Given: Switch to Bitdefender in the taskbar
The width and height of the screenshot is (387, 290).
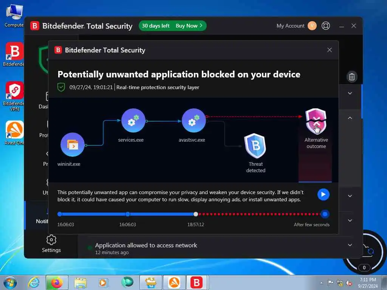Looking at the screenshot, I should 197,282.
